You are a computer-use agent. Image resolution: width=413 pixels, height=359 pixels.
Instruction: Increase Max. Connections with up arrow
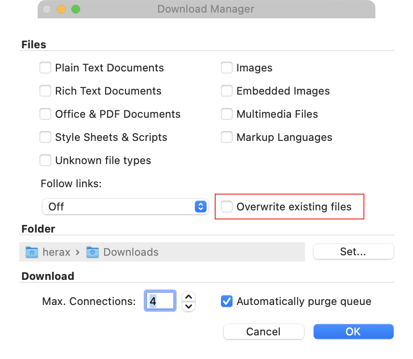(x=189, y=297)
